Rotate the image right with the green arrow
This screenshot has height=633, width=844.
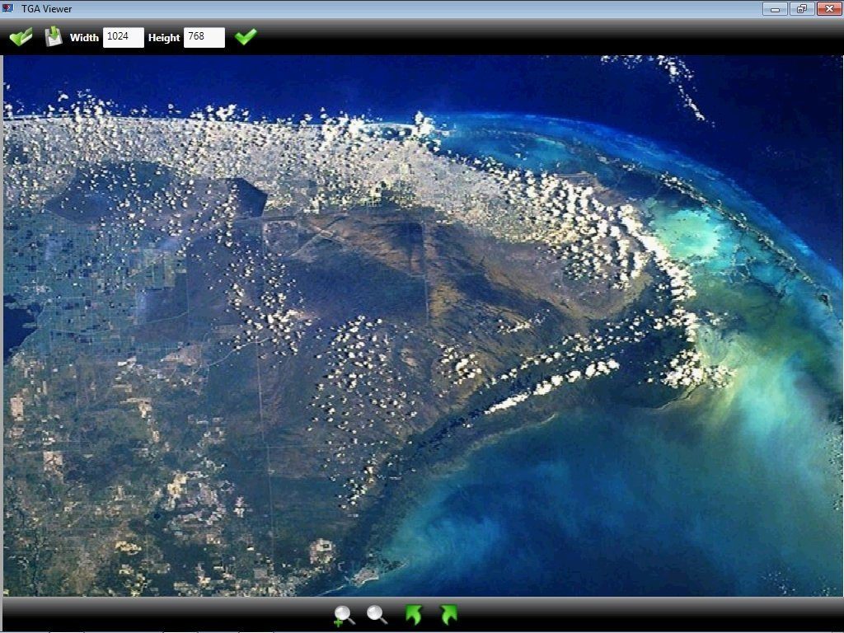(x=448, y=614)
